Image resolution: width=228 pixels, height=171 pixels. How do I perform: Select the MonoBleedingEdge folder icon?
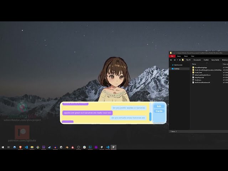(x=193, y=67)
